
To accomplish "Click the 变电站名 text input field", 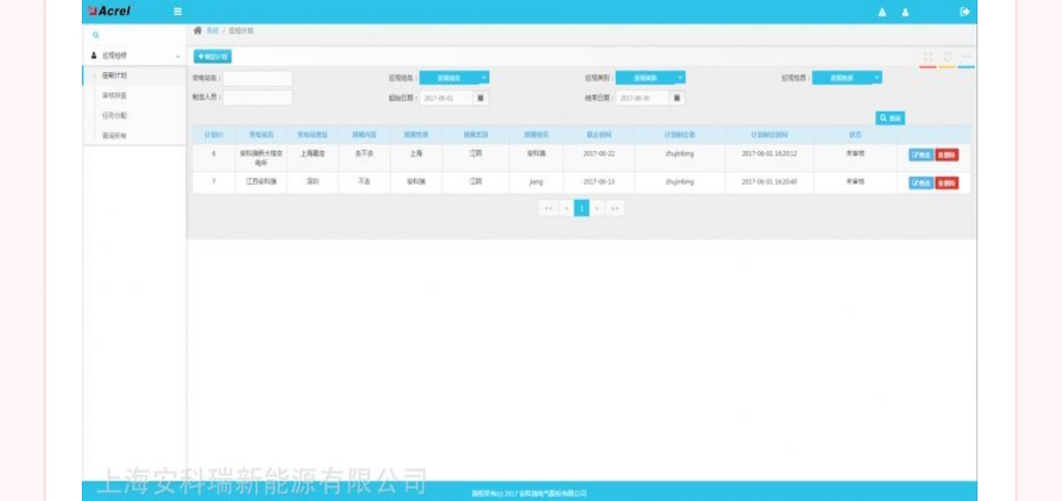I will coord(257,79).
